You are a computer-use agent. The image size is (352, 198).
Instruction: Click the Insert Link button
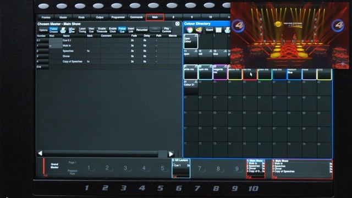click(131, 30)
